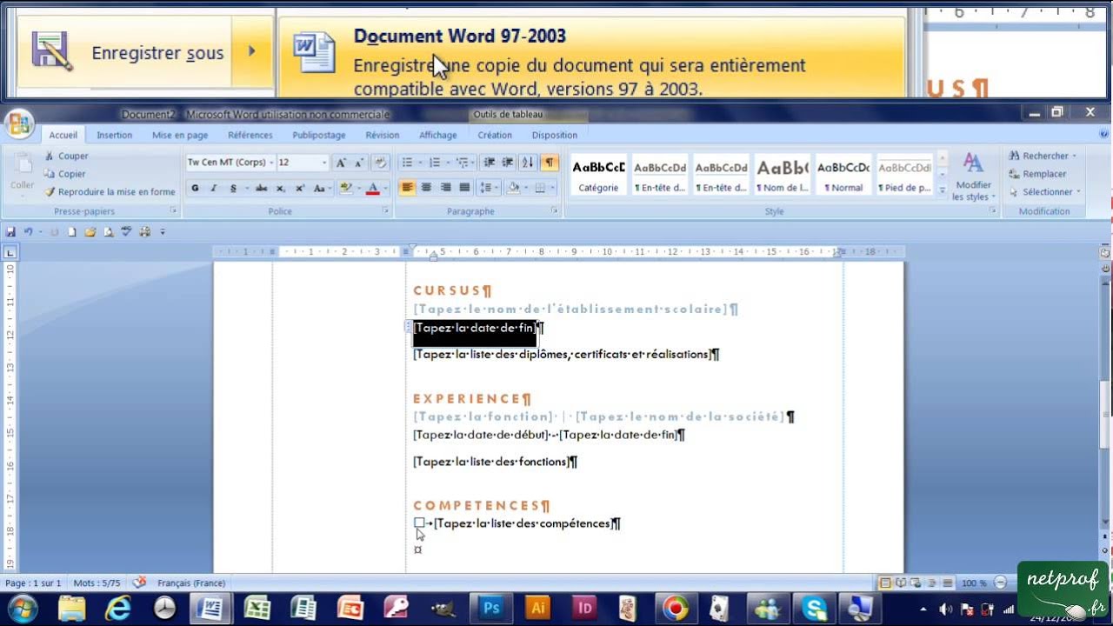Increase paragraph indent
The width and height of the screenshot is (1113, 626).
coord(508,163)
